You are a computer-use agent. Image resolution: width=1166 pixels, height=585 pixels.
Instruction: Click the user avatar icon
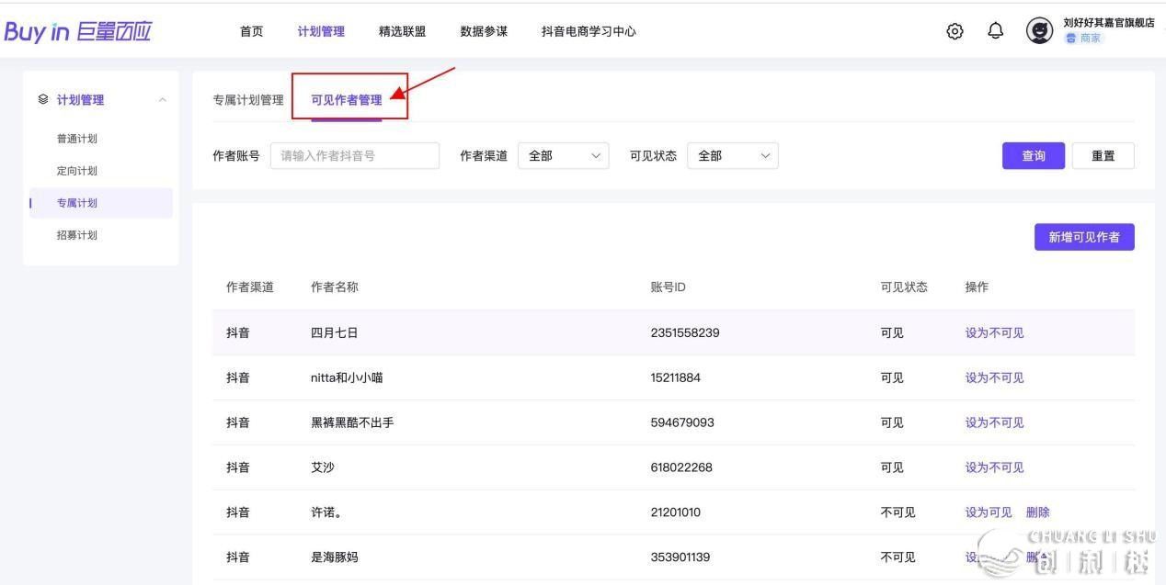1039,31
